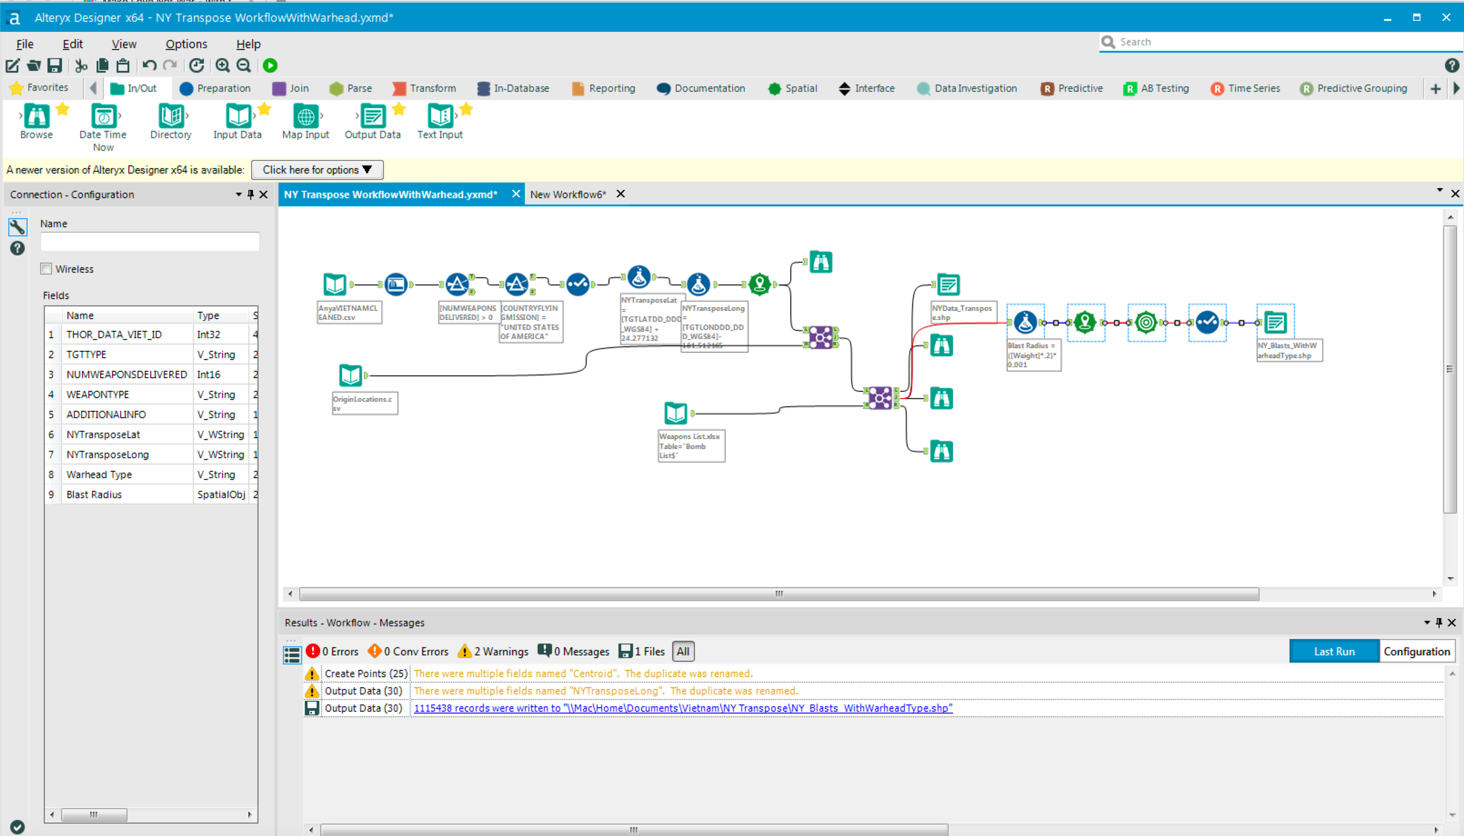This screenshot has width=1464, height=836.
Task: Click the wrench configuration icon in side panel
Action: click(x=17, y=227)
